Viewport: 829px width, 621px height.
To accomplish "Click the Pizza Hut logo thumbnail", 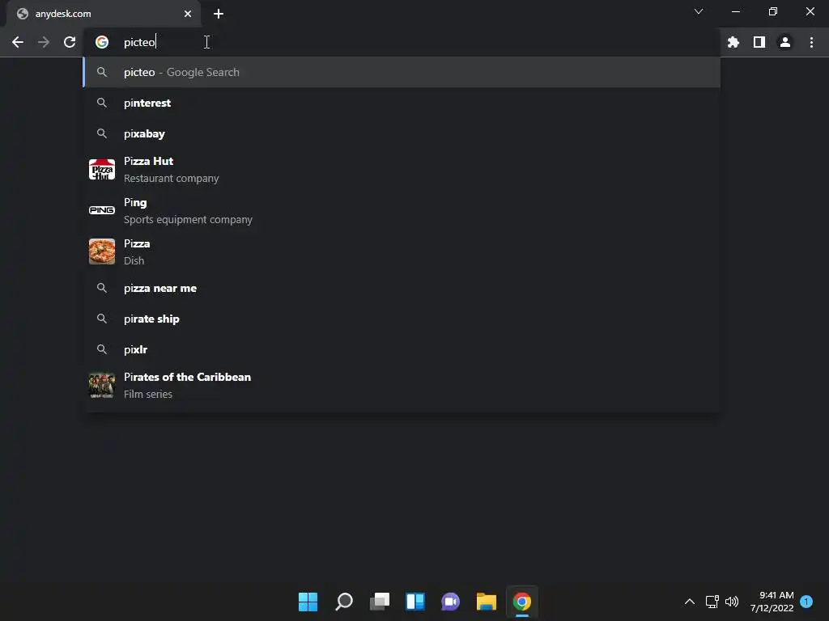I will click(102, 170).
